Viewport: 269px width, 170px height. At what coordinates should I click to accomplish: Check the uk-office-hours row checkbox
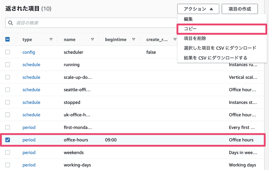(x=8, y=115)
